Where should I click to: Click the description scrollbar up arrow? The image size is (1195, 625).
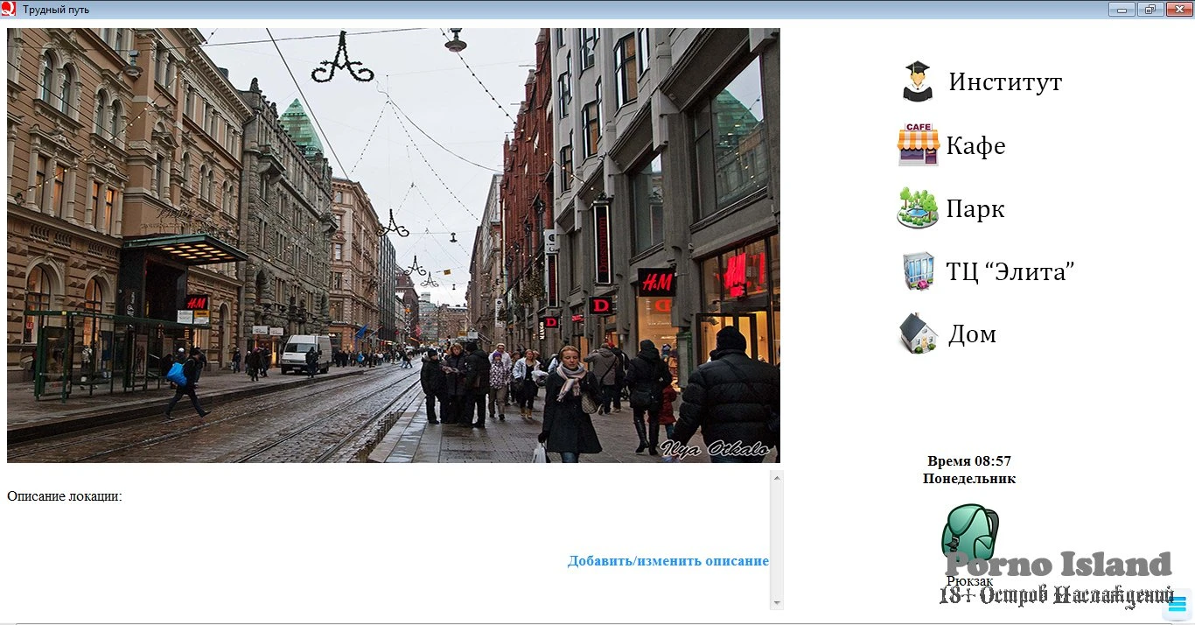[776, 477]
